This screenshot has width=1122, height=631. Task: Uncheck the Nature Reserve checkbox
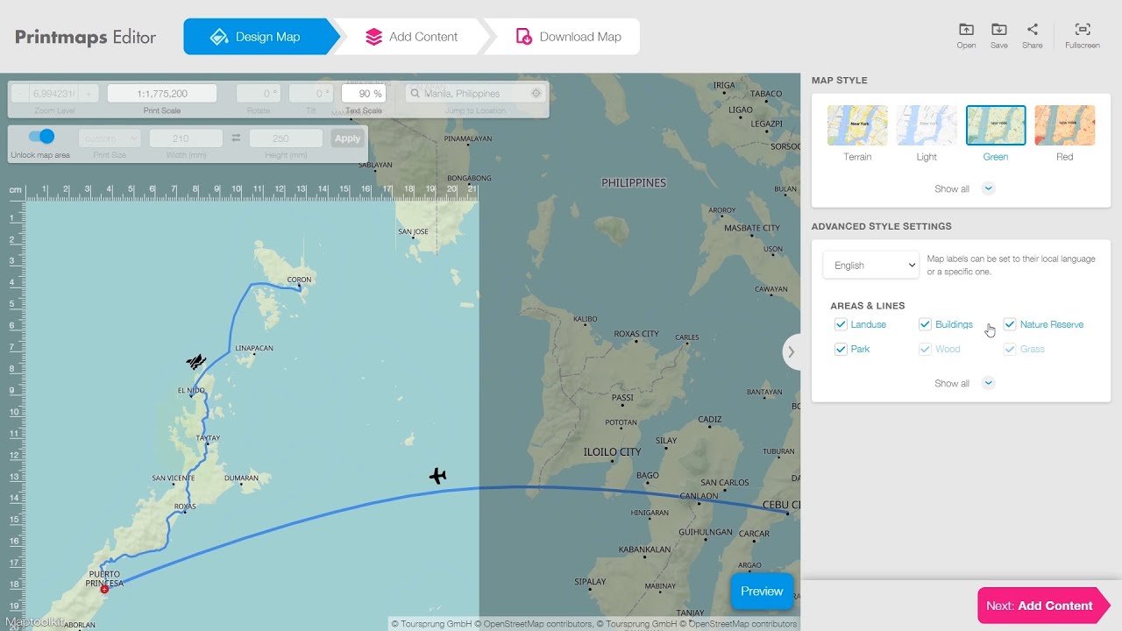click(x=1010, y=324)
